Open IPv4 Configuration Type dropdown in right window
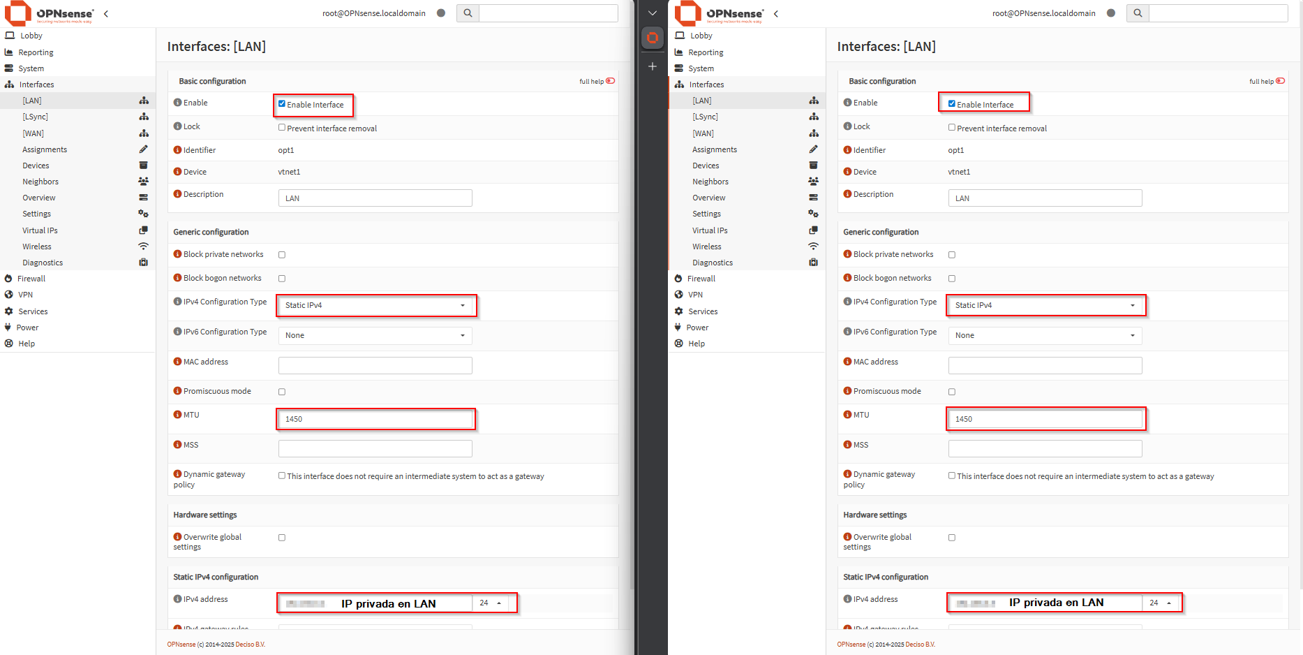 pyautogui.click(x=1045, y=305)
